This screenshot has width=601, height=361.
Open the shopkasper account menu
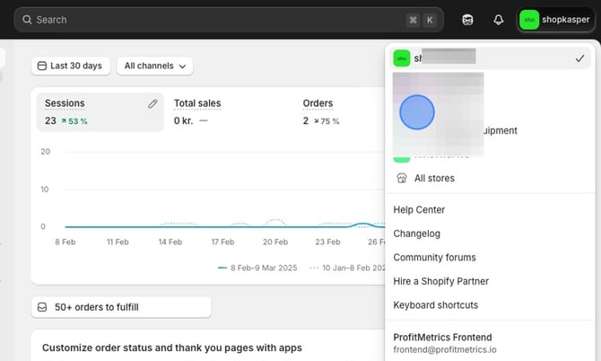click(555, 20)
